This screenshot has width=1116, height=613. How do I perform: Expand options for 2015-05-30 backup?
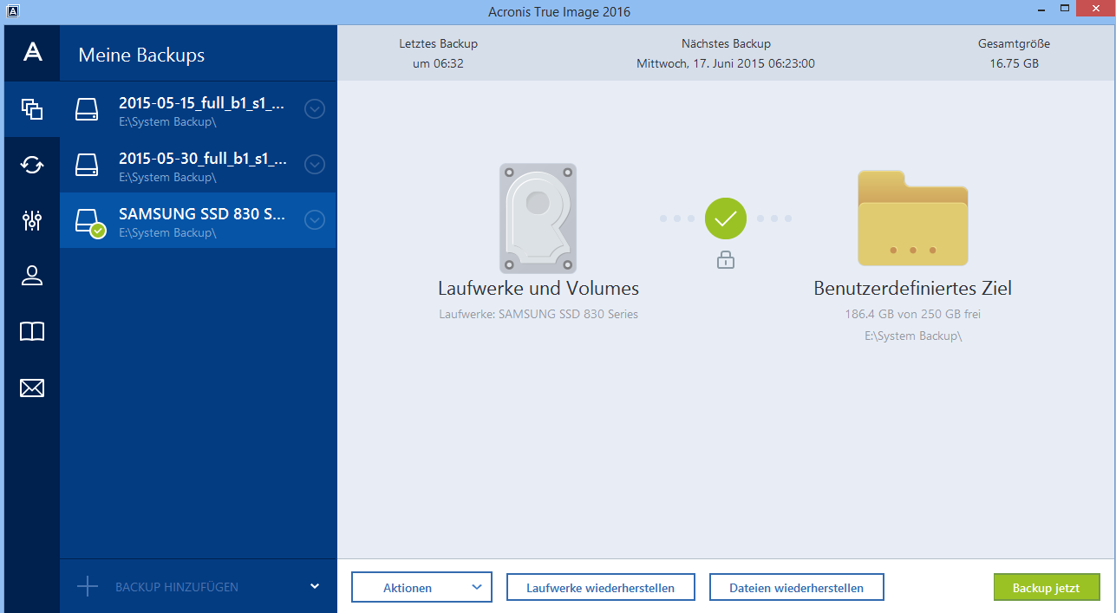coord(315,165)
